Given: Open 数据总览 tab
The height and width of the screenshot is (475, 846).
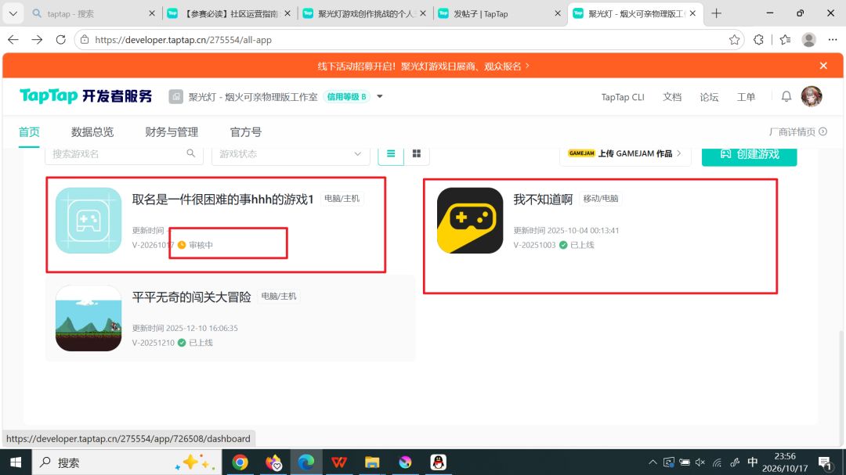Looking at the screenshot, I should point(92,131).
